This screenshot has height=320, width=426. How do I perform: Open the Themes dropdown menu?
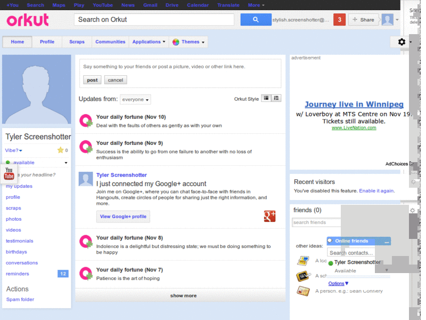(189, 42)
